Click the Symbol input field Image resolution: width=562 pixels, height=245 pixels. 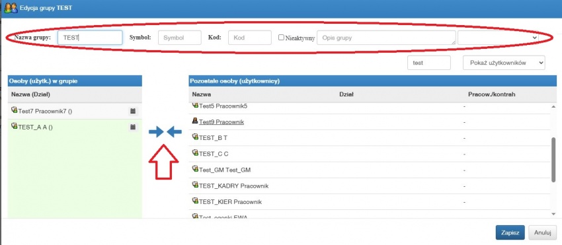pos(180,38)
